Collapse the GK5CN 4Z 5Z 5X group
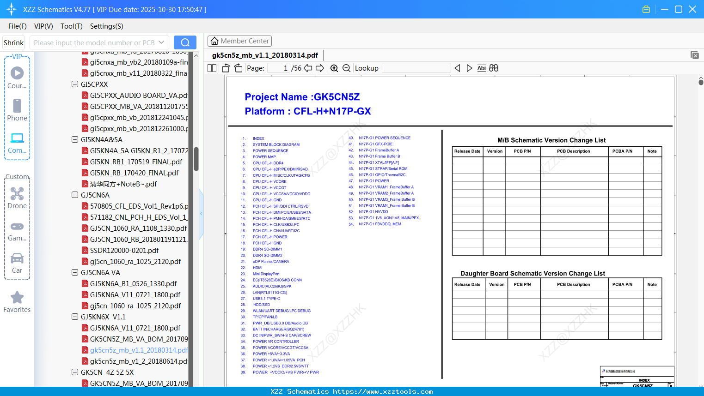The image size is (704, 396). click(x=75, y=372)
